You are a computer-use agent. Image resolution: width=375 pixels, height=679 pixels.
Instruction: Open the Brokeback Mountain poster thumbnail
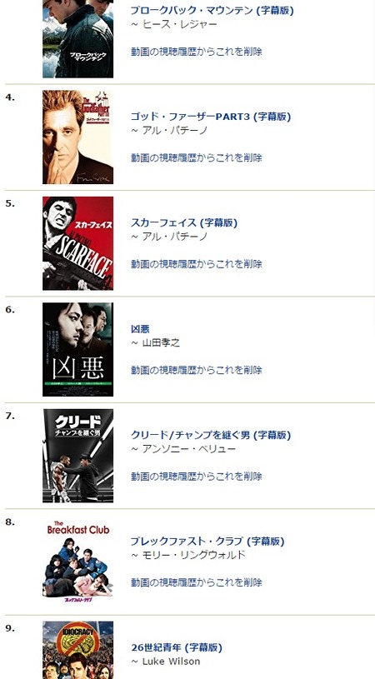[x=78, y=39]
